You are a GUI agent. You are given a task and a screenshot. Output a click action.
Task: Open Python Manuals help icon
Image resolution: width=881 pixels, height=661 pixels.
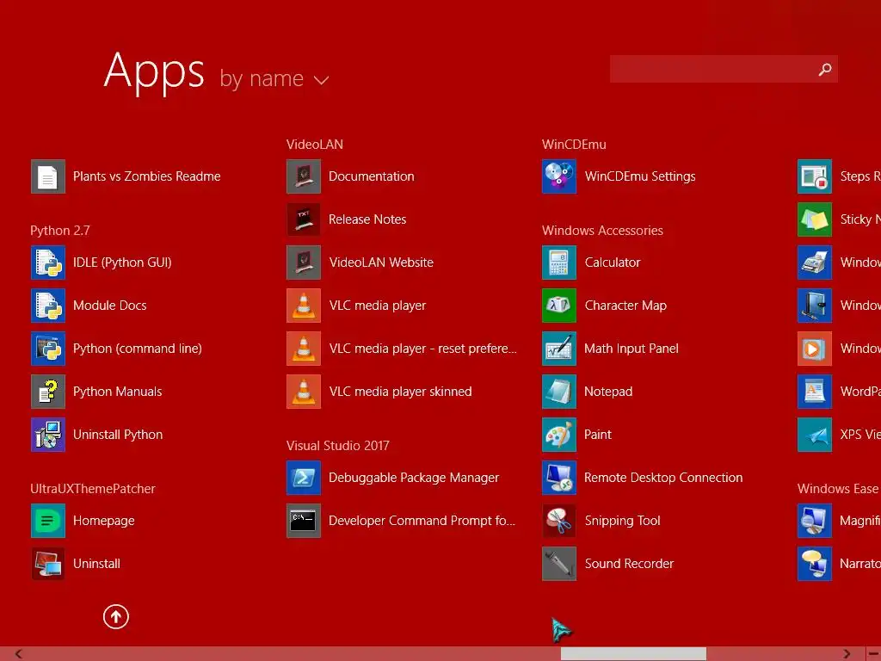pyautogui.click(x=48, y=392)
